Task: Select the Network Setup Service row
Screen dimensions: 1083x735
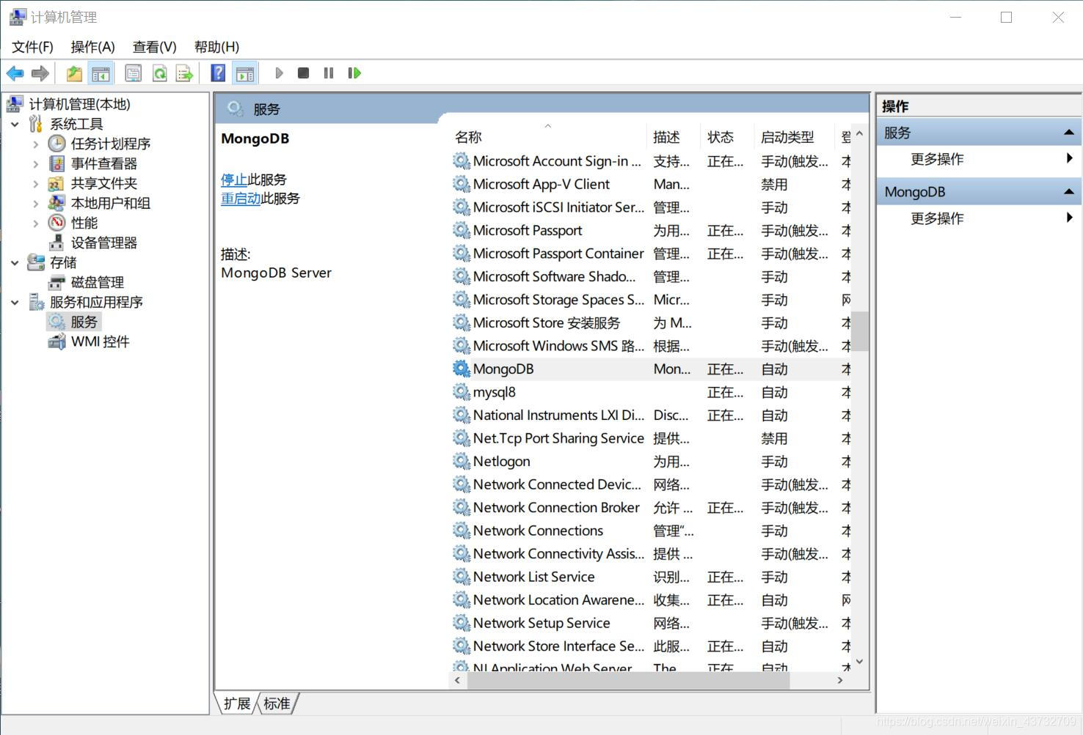Action: pos(650,623)
